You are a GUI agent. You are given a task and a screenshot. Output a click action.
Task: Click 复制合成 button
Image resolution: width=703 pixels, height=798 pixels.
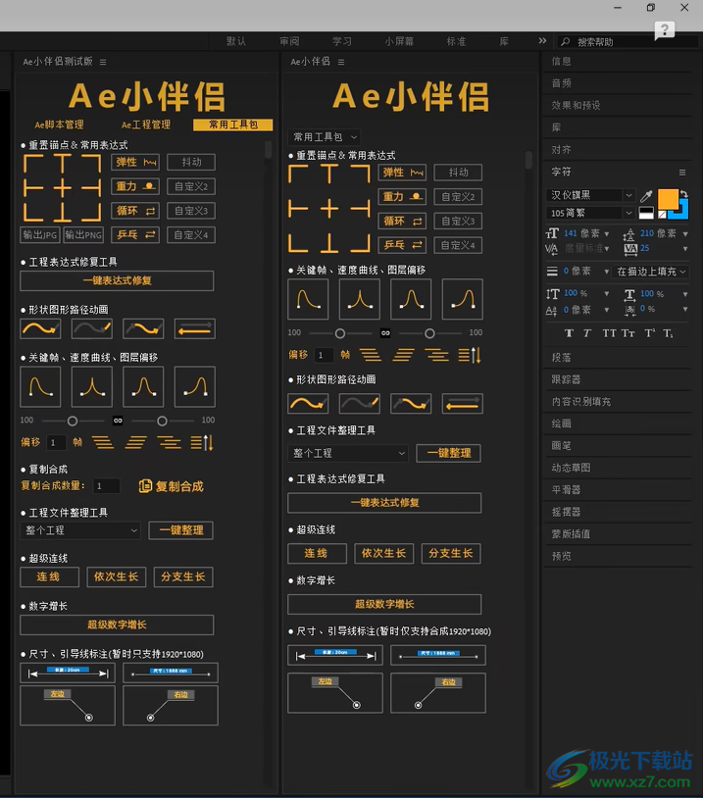click(x=172, y=486)
